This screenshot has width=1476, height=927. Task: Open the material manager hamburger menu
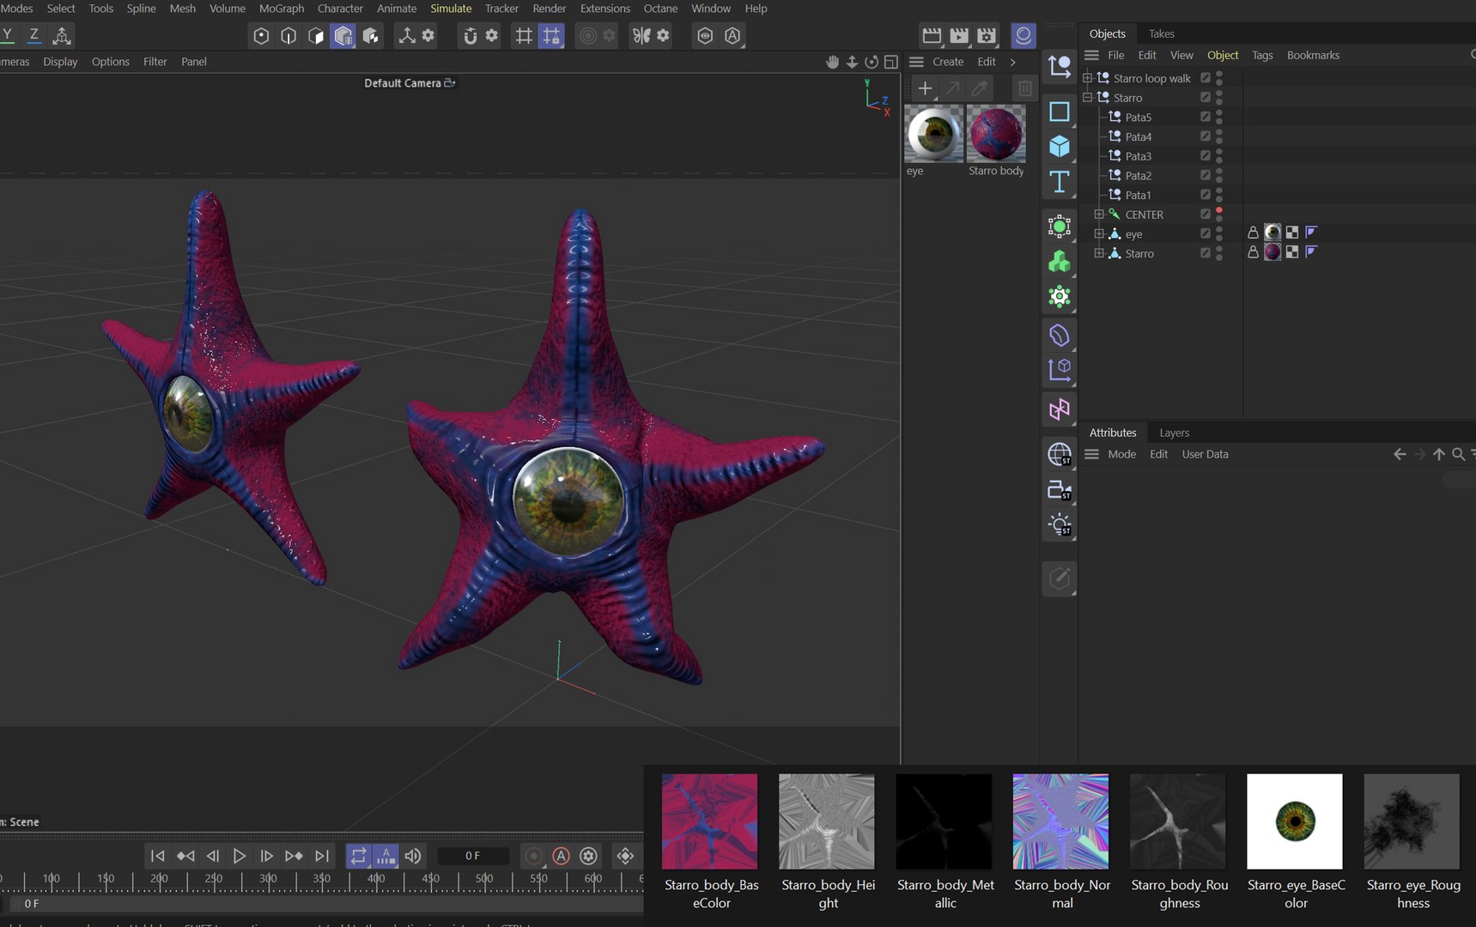[x=916, y=62]
